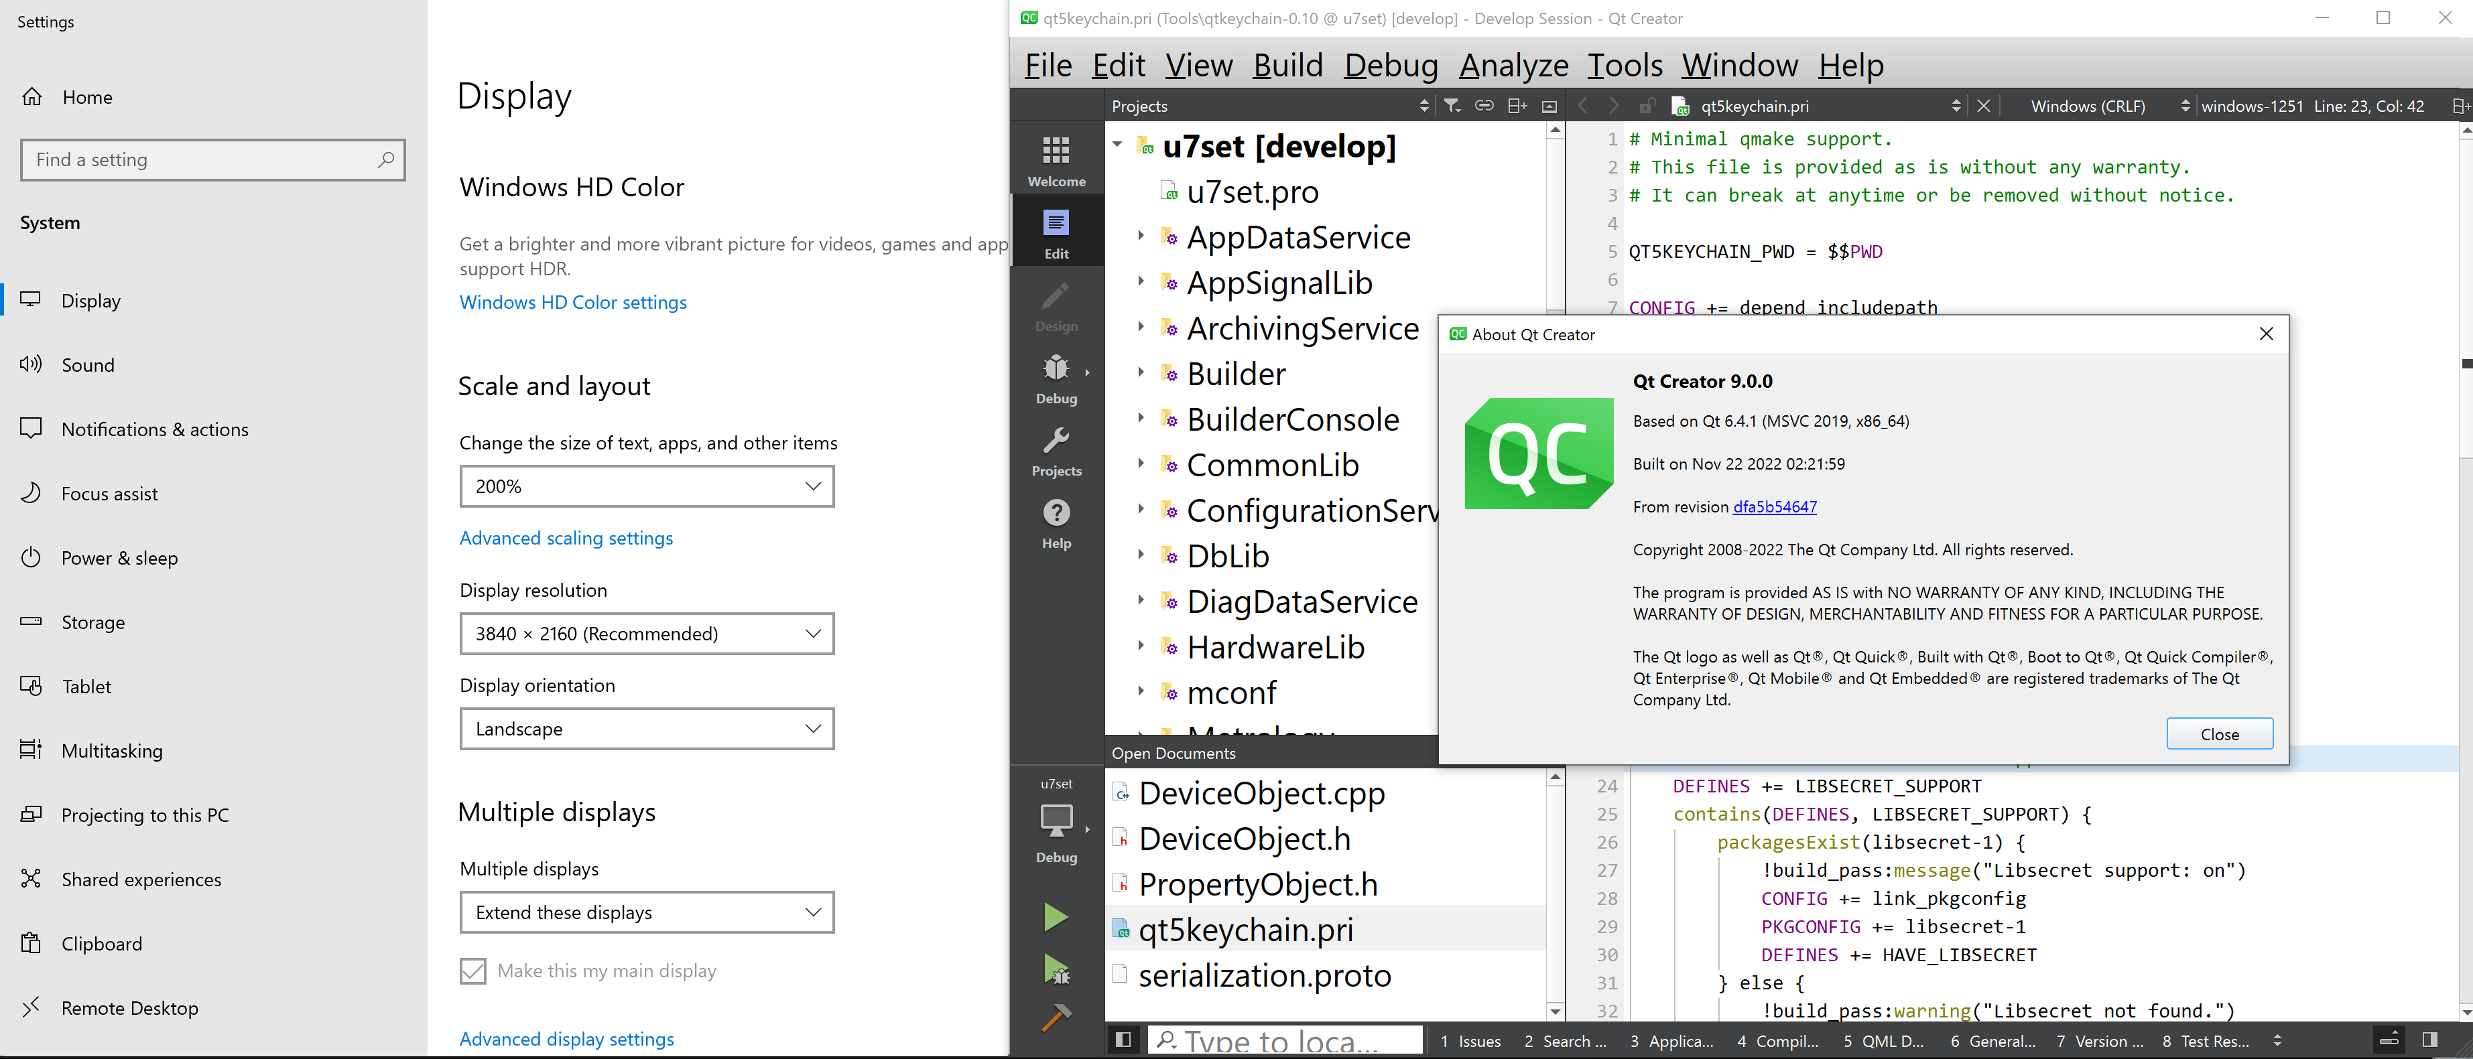Open Advanced display settings link
Image resolution: width=2473 pixels, height=1059 pixels.
(x=566, y=1039)
